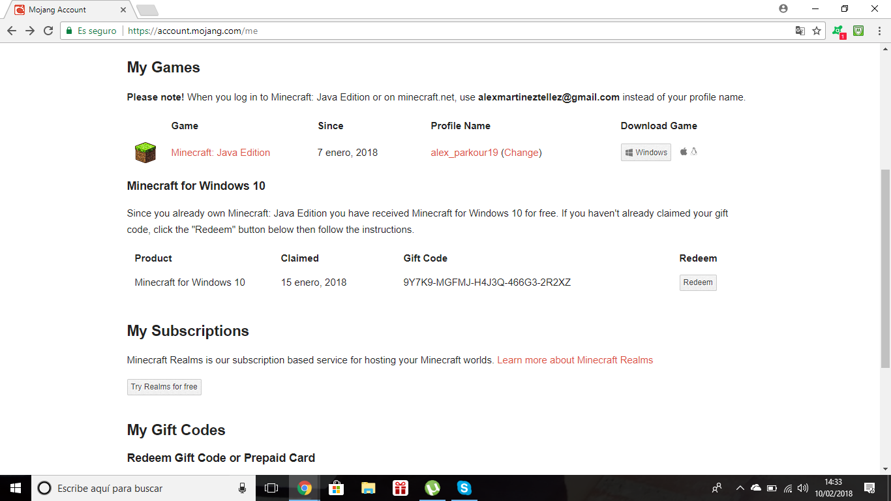
Task: Open the Wi-Fi network tray icon
Action: [788, 488]
